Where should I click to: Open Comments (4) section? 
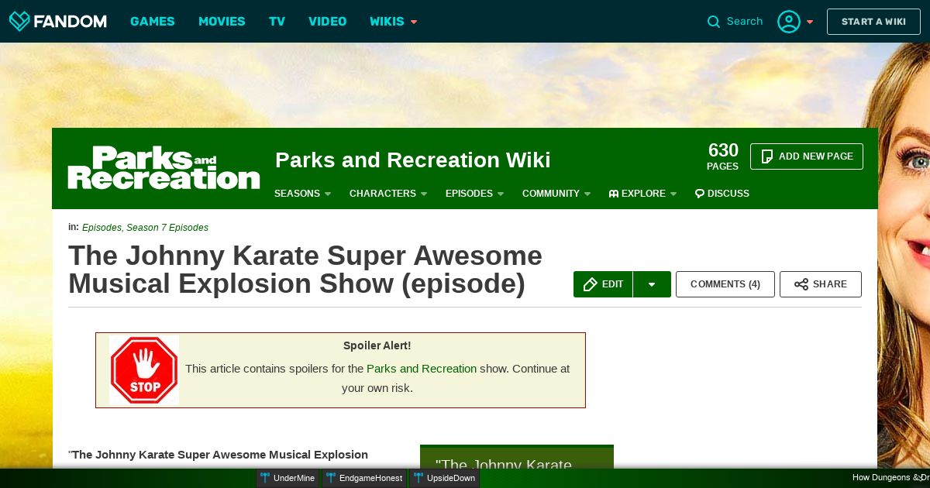point(725,284)
